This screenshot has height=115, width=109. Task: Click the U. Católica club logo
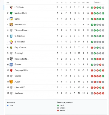click(x=11, y=36)
